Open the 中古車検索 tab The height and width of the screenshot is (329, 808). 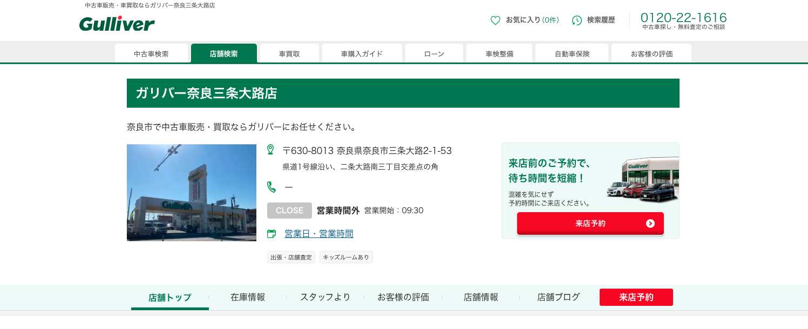tap(151, 53)
